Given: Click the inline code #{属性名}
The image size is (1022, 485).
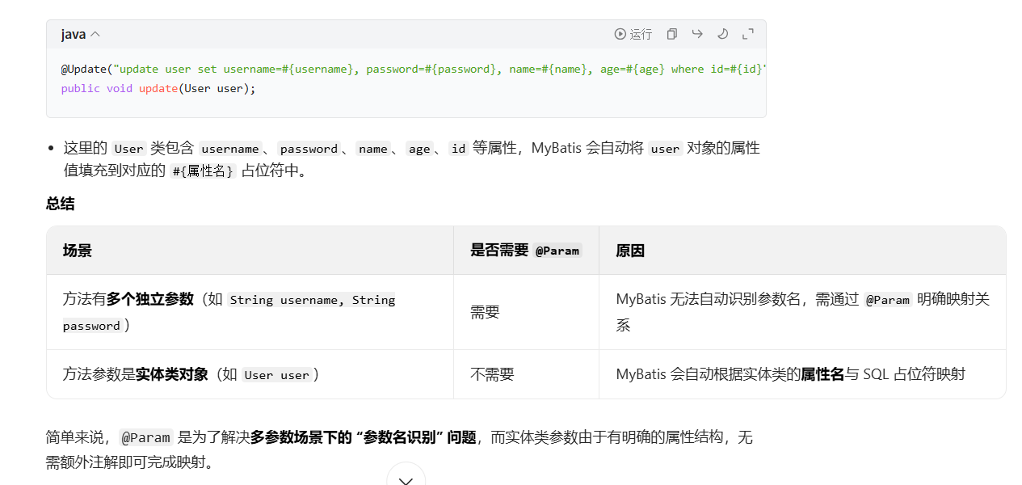Looking at the screenshot, I should (x=203, y=171).
